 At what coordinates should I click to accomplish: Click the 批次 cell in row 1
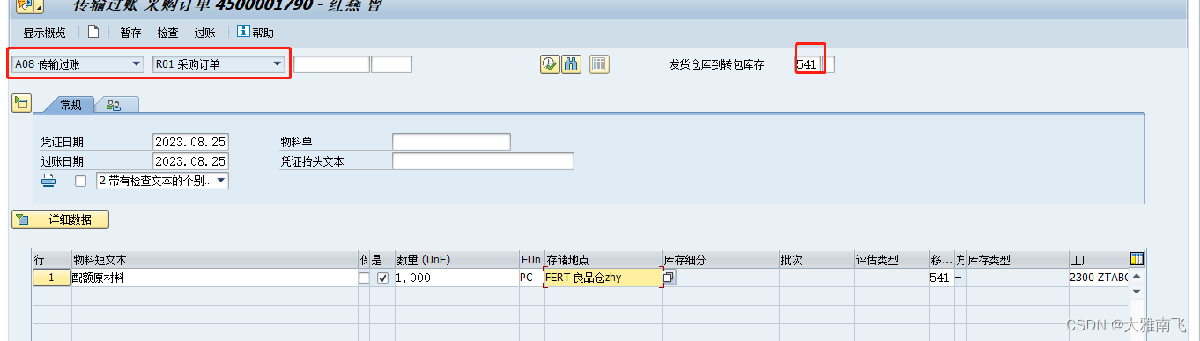816,278
